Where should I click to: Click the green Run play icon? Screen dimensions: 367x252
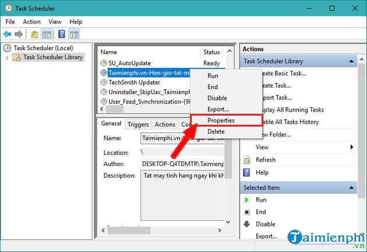(246, 200)
